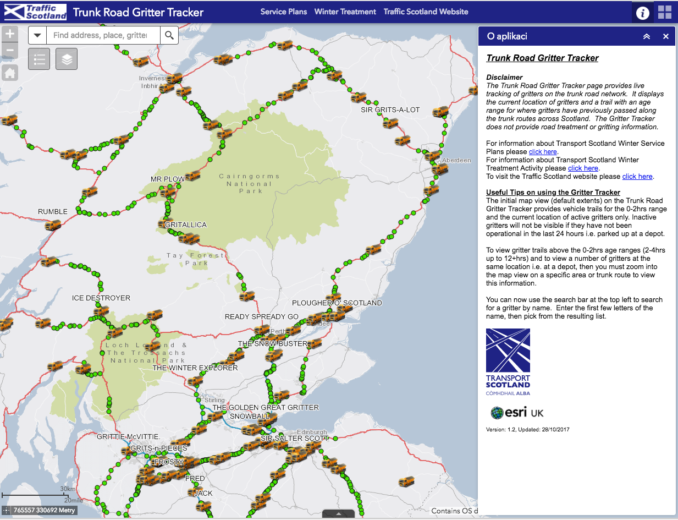Open Winter Treatment header link
Viewport: 678px width, 520px height.
[345, 12]
